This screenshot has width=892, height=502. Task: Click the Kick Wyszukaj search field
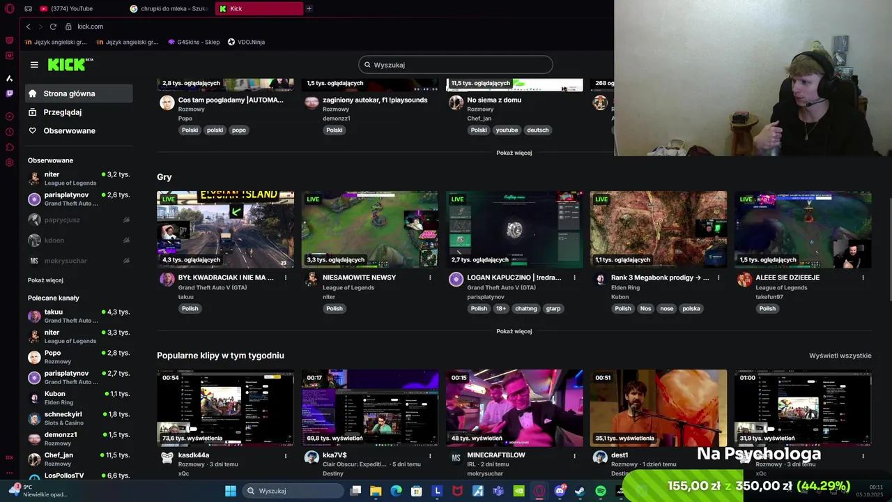point(456,65)
